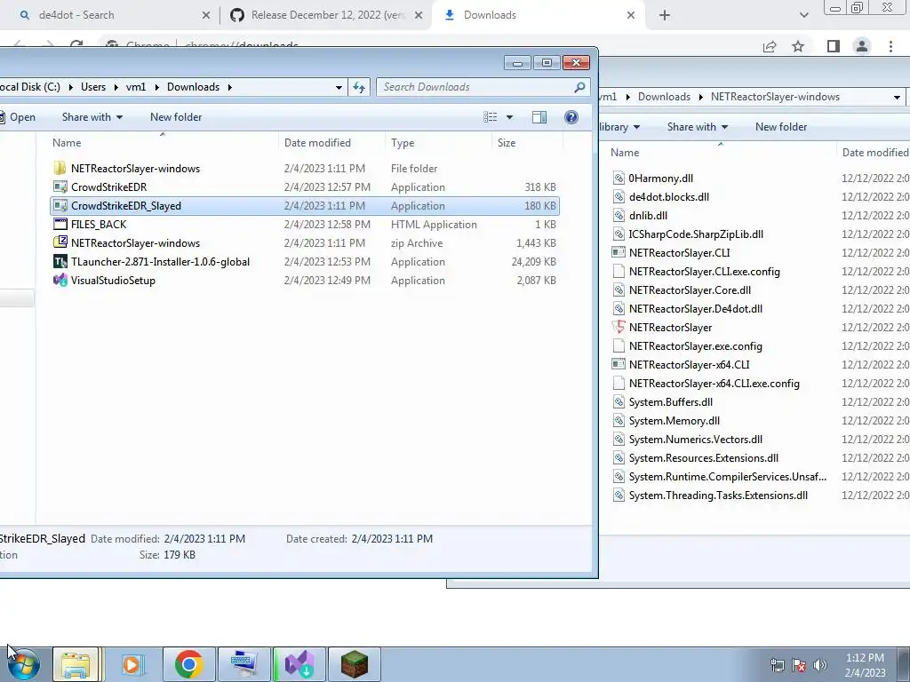This screenshot has width=910, height=682.
Task: Click the refresh button beside address bar
Action: coord(359,87)
